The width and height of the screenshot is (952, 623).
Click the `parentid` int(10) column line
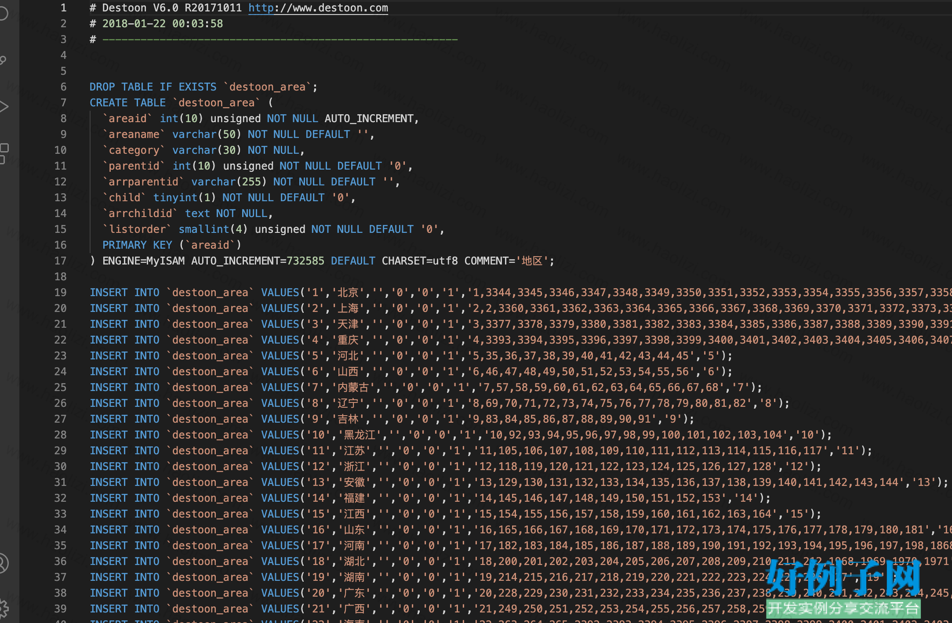tap(258, 166)
